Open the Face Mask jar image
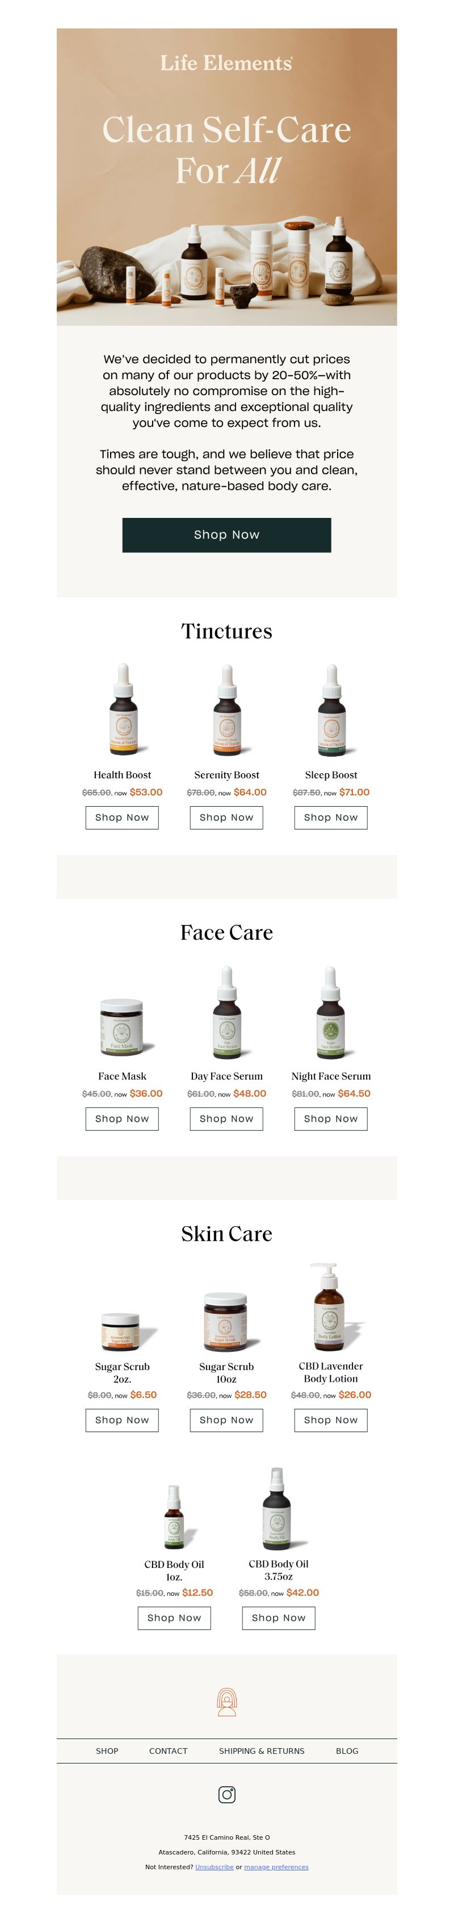Image resolution: width=454 pixels, height=1917 pixels. coord(122,1027)
